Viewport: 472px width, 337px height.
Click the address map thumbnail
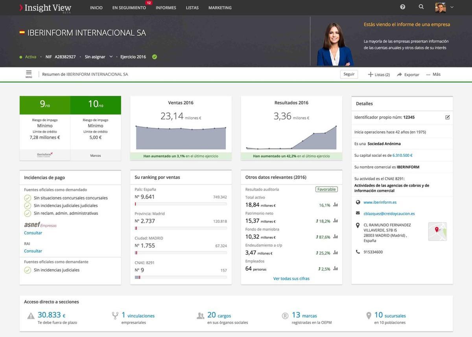pyautogui.click(x=437, y=231)
